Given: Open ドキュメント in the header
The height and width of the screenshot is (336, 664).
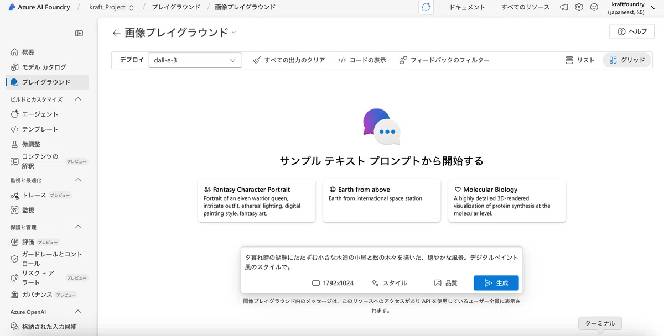Looking at the screenshot, I should tap(467, 7).
